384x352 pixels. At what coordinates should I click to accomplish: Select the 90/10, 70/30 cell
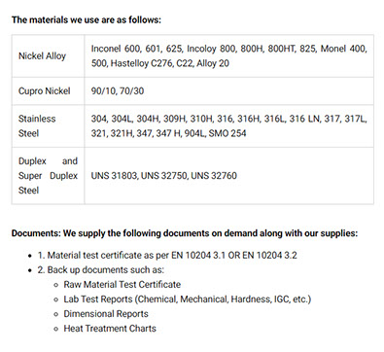click(x=118, y=90)
